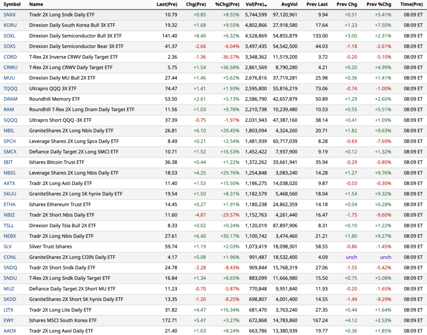The image size is (427, 335).
Task: Click the Prev %Chg column header
Action: 379,4
